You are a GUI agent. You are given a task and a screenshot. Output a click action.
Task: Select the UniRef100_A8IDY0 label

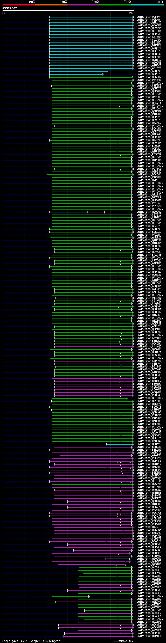[x=149, y=69]
